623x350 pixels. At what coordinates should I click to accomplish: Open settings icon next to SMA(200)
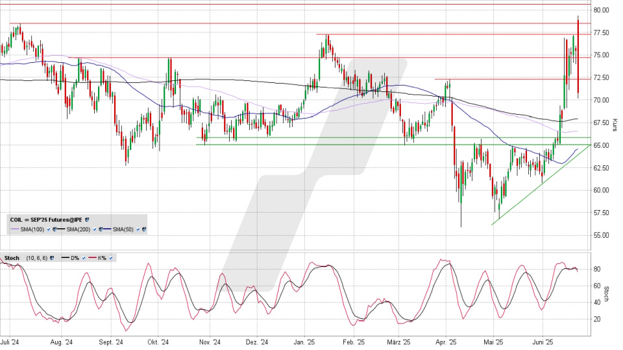101,229
